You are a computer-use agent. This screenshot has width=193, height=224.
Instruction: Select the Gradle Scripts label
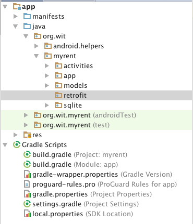pyautogui.click(x=44, y=145)
